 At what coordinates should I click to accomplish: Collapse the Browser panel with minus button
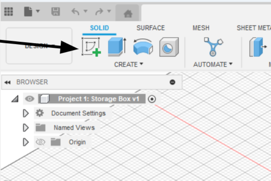173,82
